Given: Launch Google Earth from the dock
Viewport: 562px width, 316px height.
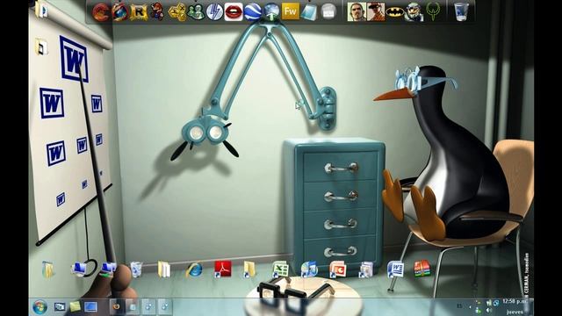Looking at the screenshot, I should pos(252,11).
